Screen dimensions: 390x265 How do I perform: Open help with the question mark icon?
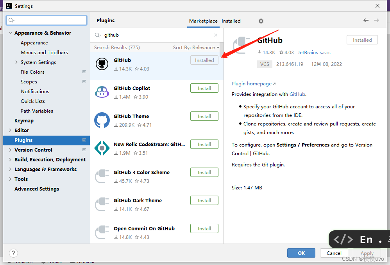13,253
